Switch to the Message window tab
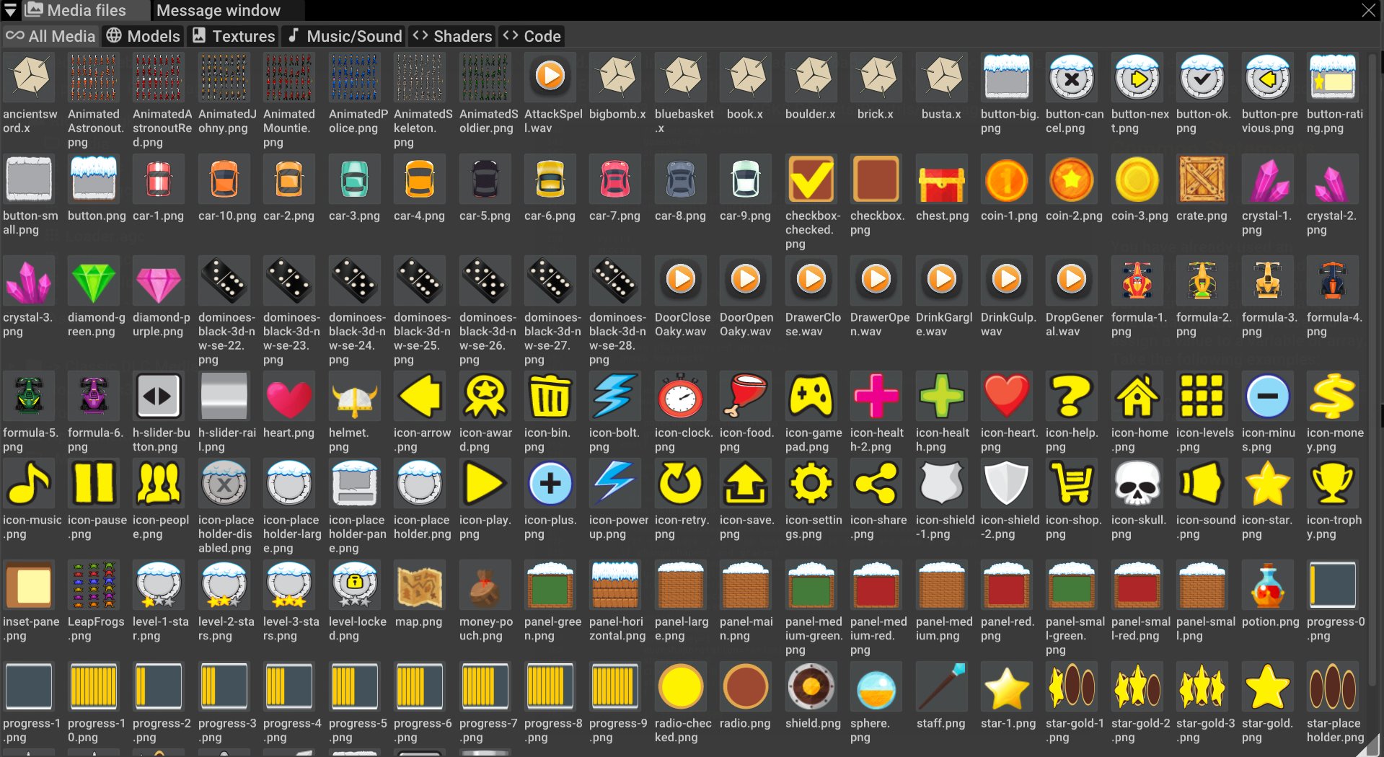This screenshot has height=757, width=1384. point(218,10)
